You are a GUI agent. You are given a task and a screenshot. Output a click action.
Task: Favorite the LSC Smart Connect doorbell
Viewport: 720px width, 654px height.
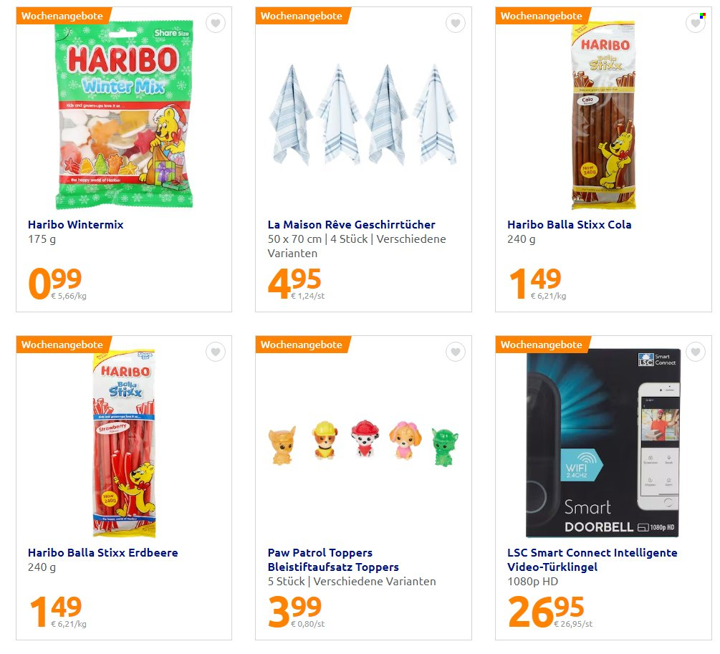click(695, 352)
